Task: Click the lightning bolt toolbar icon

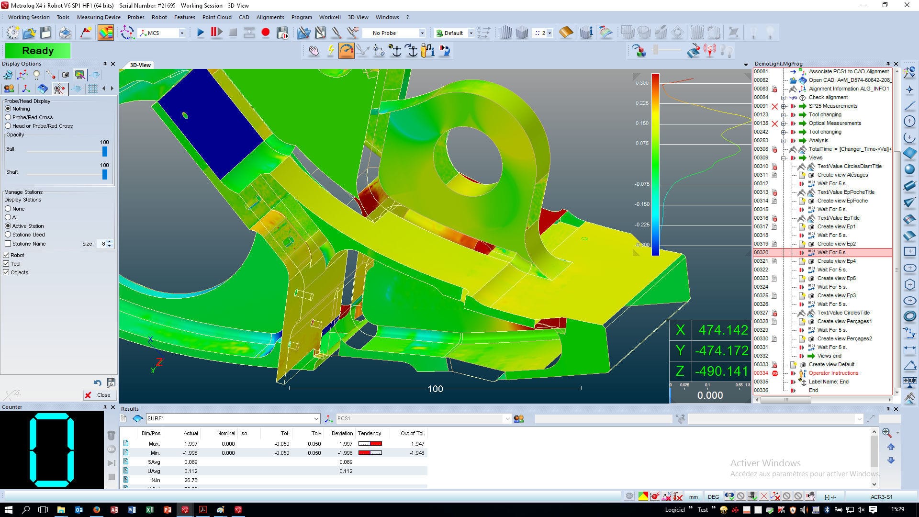Action: [330, 51]
